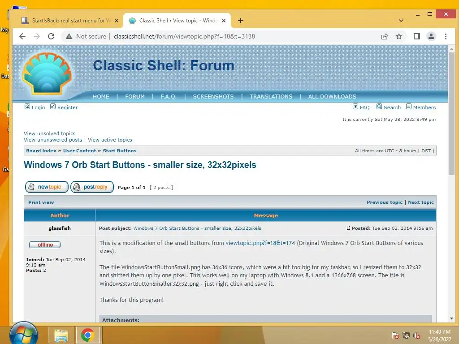This screenshot has width=459, height=344.
Task: Open the Members list link
Action: coord(424,107)
